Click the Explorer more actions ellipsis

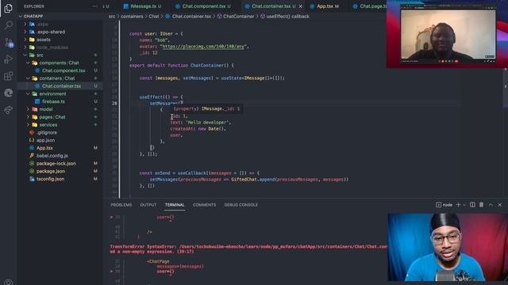[95, 6]
